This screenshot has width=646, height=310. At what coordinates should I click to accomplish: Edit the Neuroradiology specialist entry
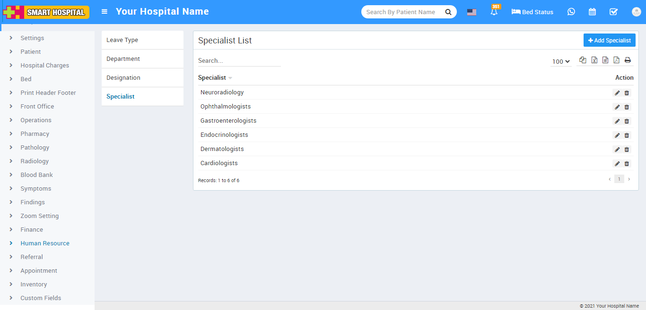[617, 93]
